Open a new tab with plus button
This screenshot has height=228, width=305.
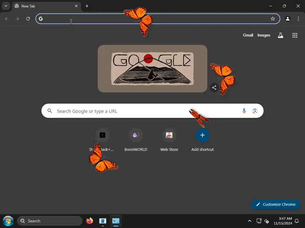pyautogui.click(x=87, y=6)
